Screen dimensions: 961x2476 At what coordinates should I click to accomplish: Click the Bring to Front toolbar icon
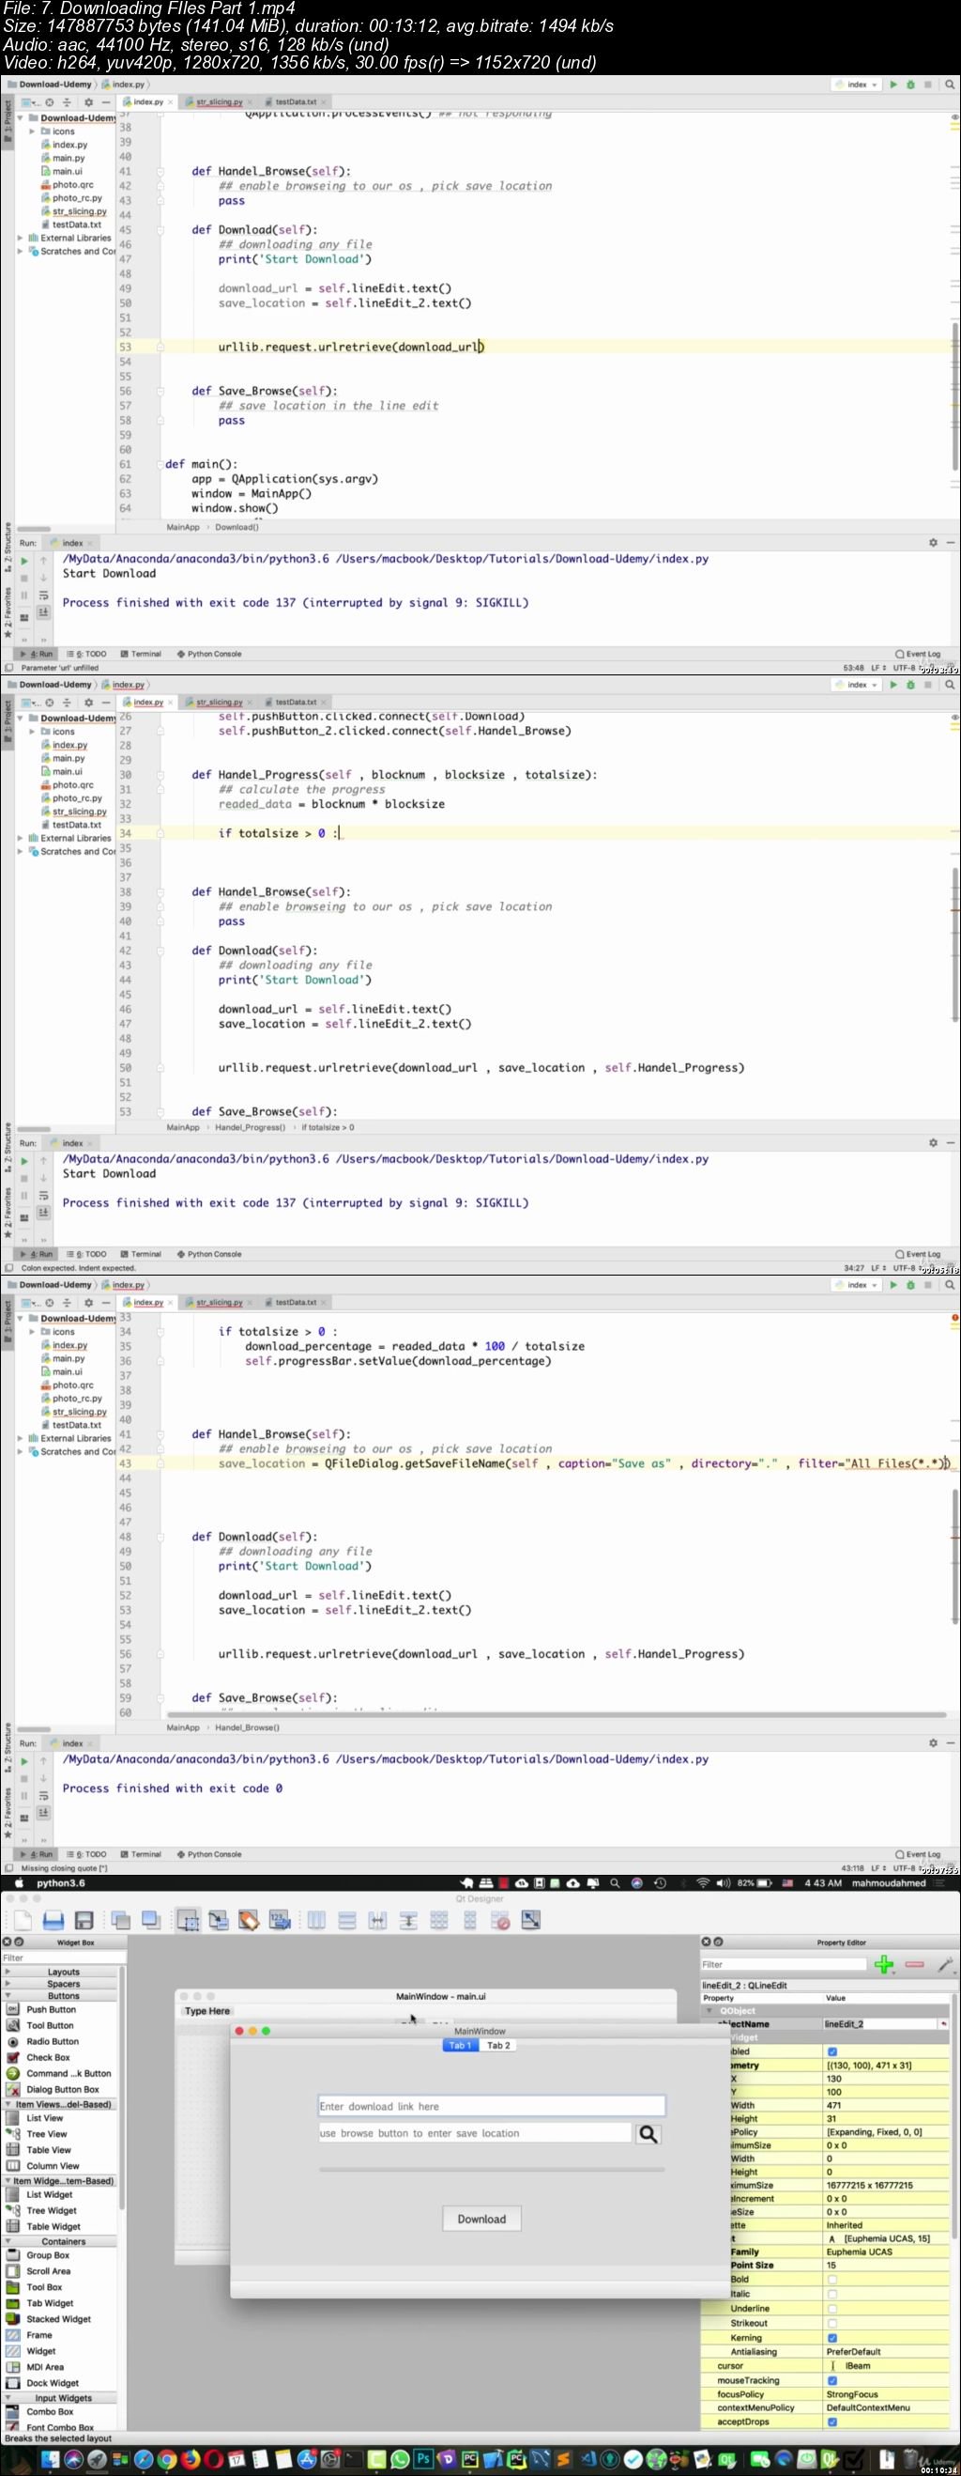151,1921
